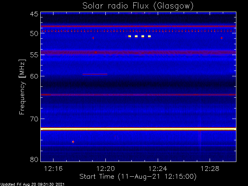Click the 12:28 time tick label
This screenshot has height=186, width=248.
click(x=210, y=169)
